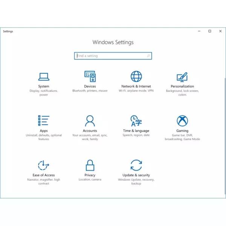Viewport: 226px width, 226px height.
Task: Select the "Personalization" label
Action: click(182, 86)
